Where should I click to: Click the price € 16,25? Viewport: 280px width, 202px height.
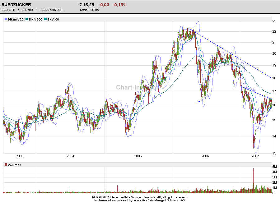(86, 5)
